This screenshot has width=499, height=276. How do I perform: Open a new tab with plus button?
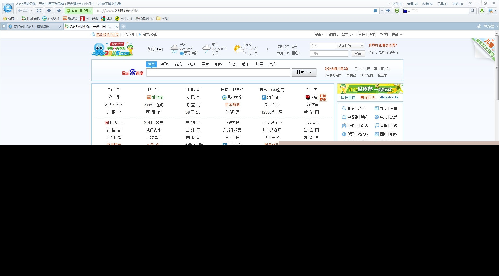[123, 27]
